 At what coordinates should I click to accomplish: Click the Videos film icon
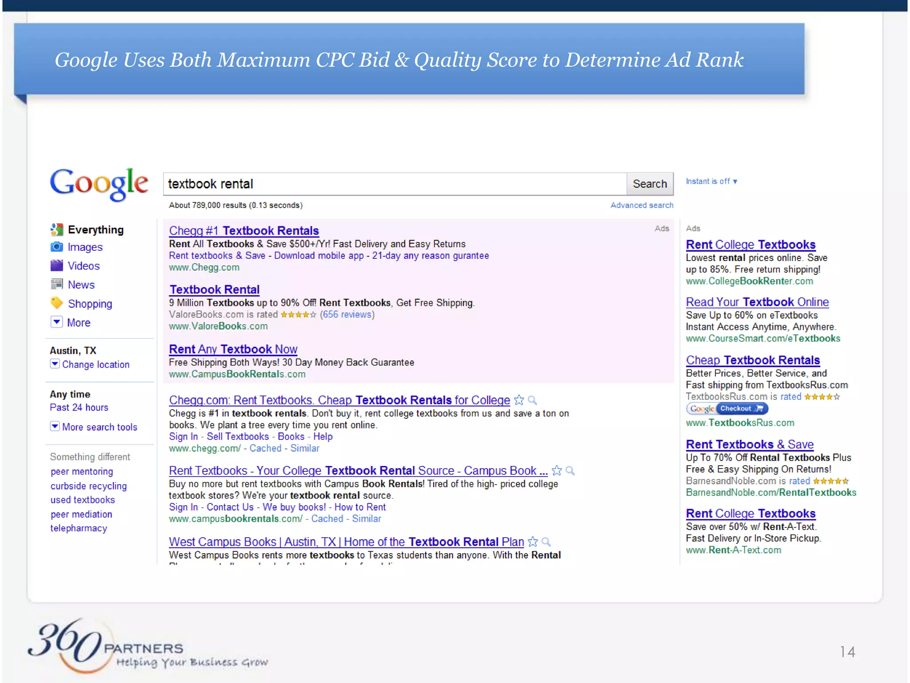[x=56, y=265]
